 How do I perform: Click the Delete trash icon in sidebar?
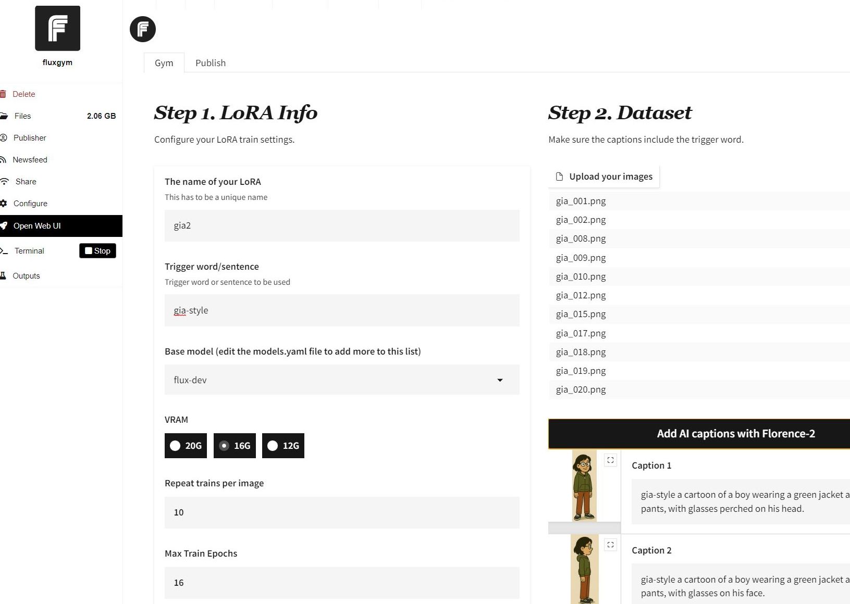coord(3,94)
